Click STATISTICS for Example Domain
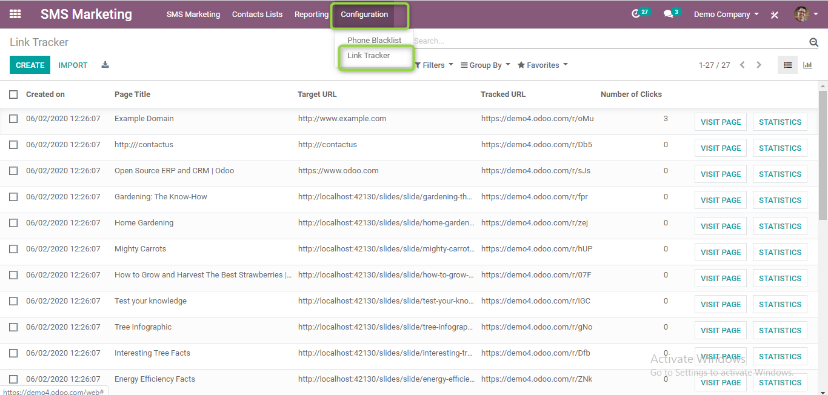 click(x=780, y=122)
